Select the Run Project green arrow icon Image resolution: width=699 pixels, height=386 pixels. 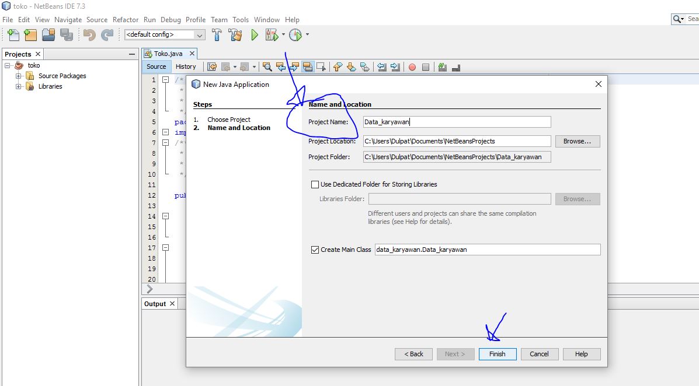coord(254,34)
